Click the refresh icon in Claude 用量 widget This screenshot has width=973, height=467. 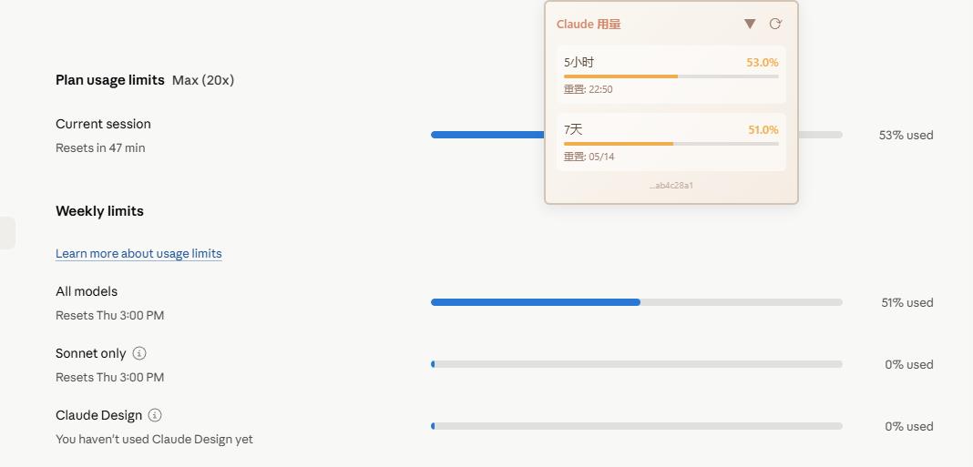coord(775,25)
